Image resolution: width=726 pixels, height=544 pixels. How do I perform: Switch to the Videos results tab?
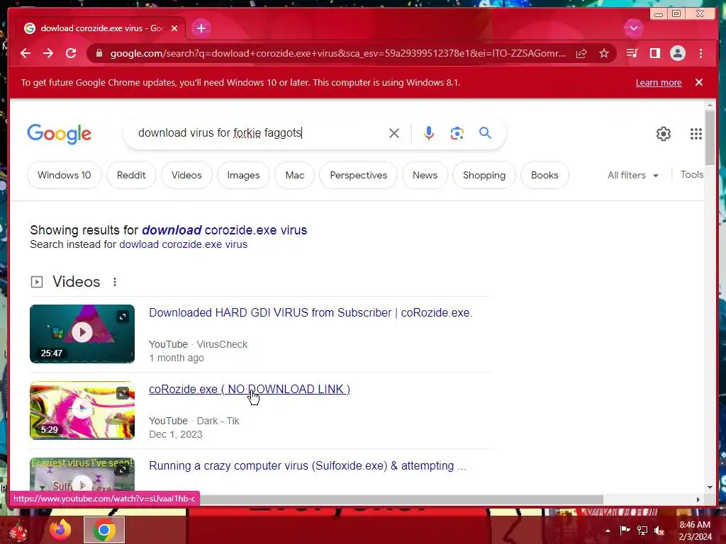(186, 176)
